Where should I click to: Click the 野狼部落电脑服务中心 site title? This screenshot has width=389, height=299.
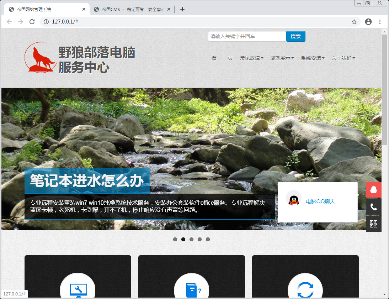97,60
